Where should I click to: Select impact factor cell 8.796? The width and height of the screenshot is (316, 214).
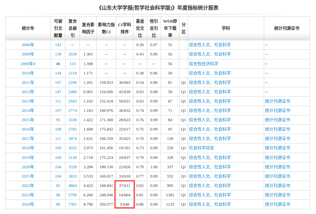[88, 204]
